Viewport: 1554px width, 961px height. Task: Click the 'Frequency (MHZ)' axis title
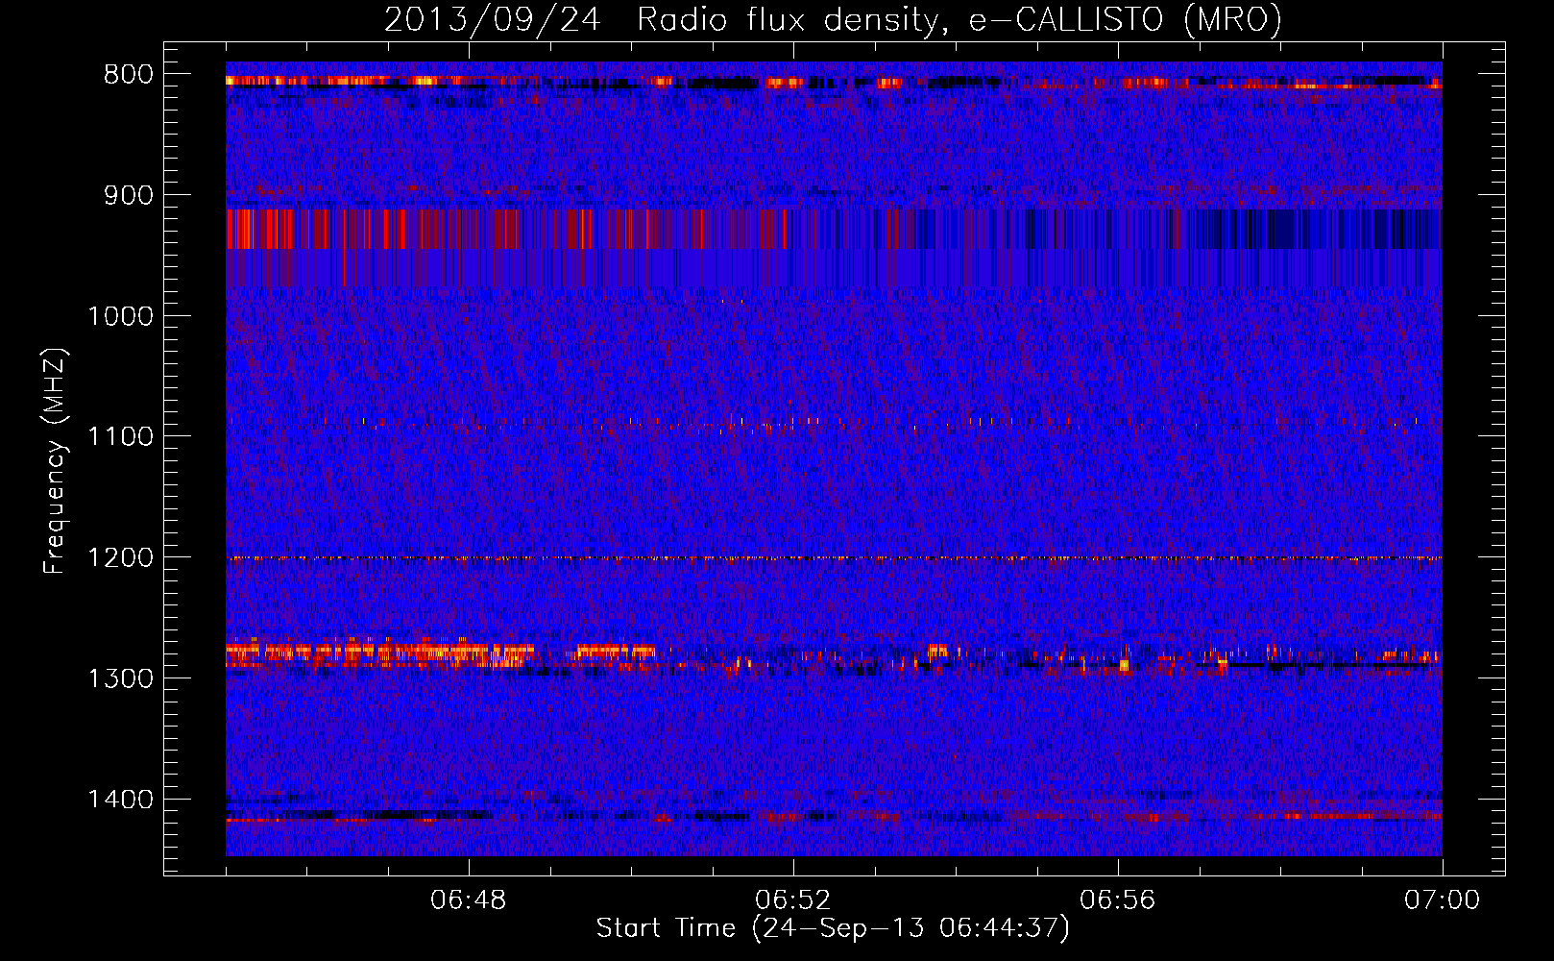point(56,461)
